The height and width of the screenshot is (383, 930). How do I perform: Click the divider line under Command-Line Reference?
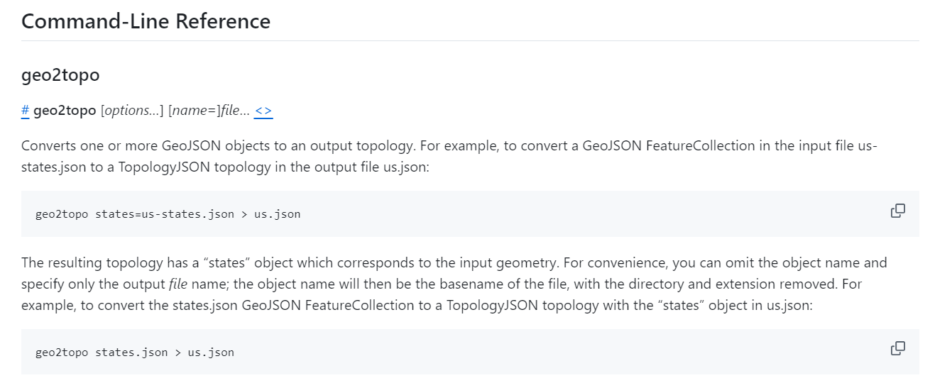tap(470, 40)
